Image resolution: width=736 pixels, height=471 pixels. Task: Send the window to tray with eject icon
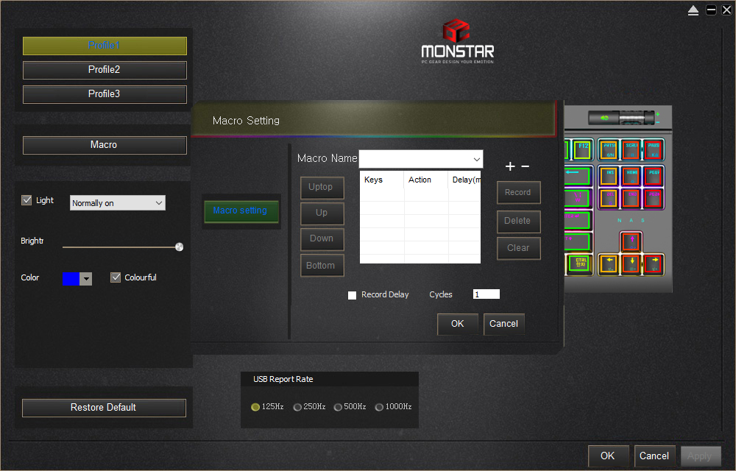[x=693, y=10]
